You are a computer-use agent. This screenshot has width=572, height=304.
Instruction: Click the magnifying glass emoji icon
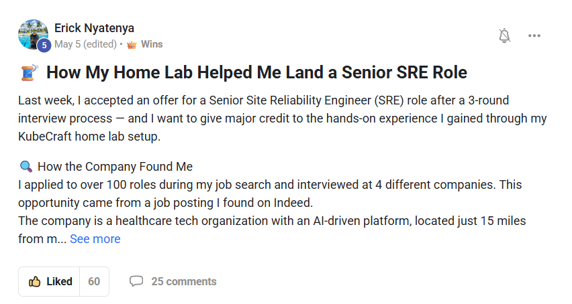(x=26, y=167)
